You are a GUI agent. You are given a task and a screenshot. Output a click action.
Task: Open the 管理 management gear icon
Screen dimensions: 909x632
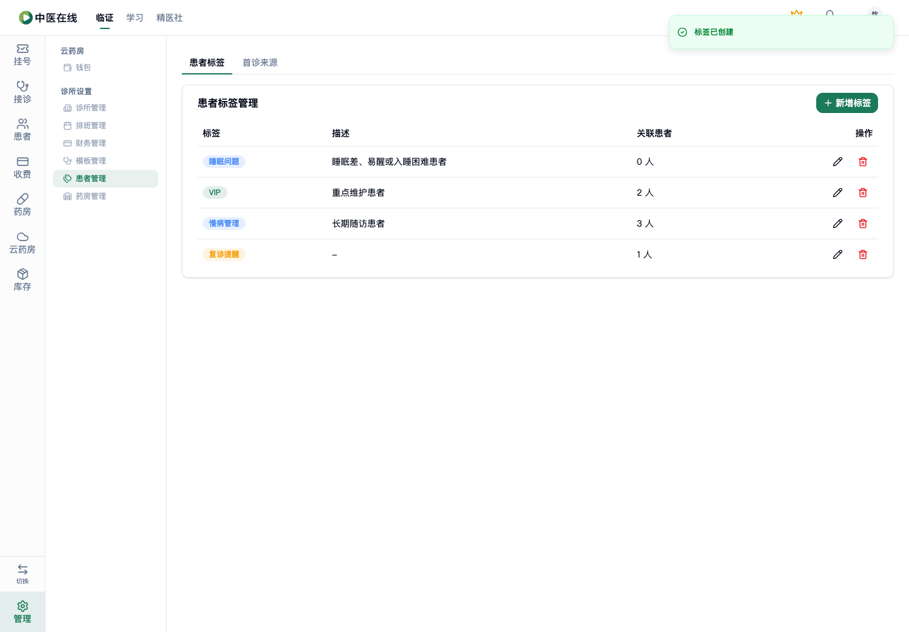22,612
